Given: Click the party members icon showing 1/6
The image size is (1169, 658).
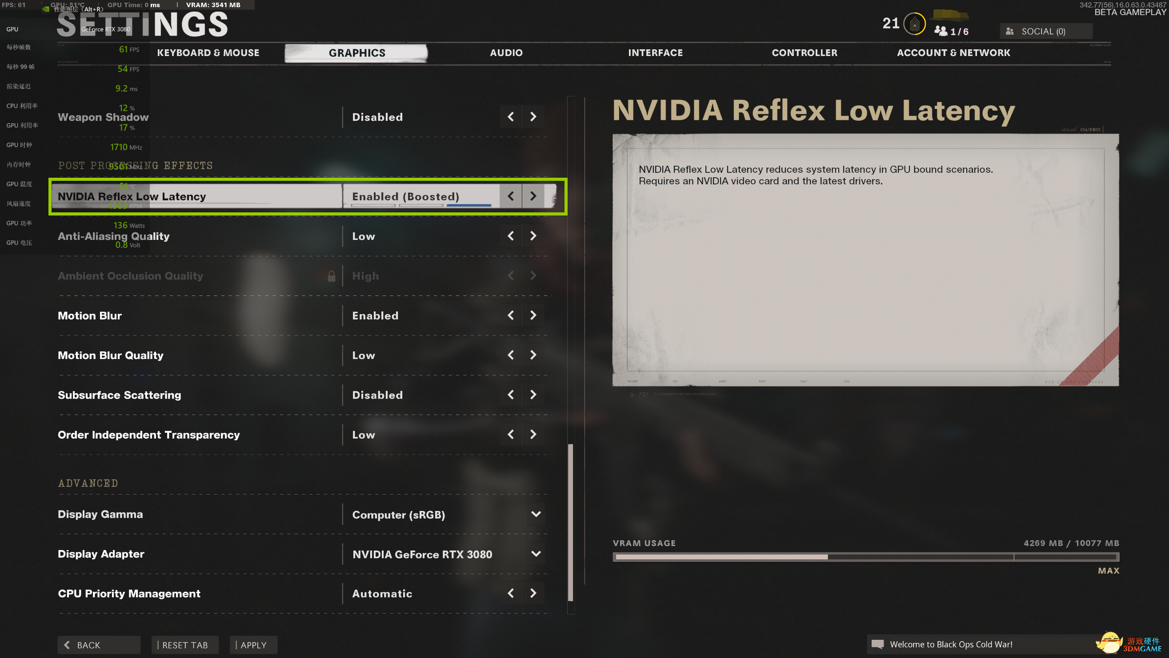Looking at the screenshot, I should click(x=941, y=31).
